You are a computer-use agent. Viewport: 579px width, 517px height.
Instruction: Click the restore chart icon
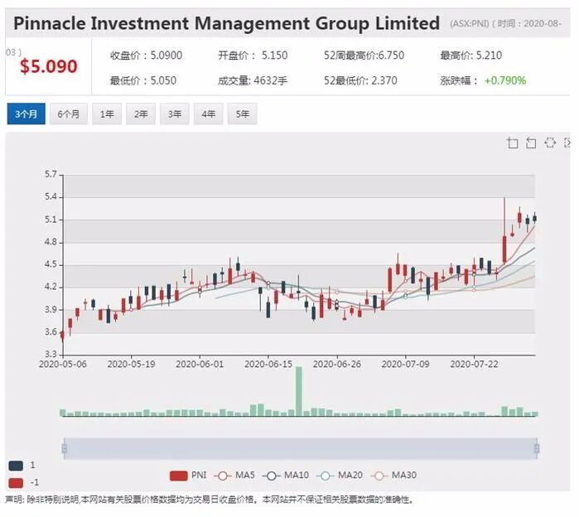tap(550, 143)
